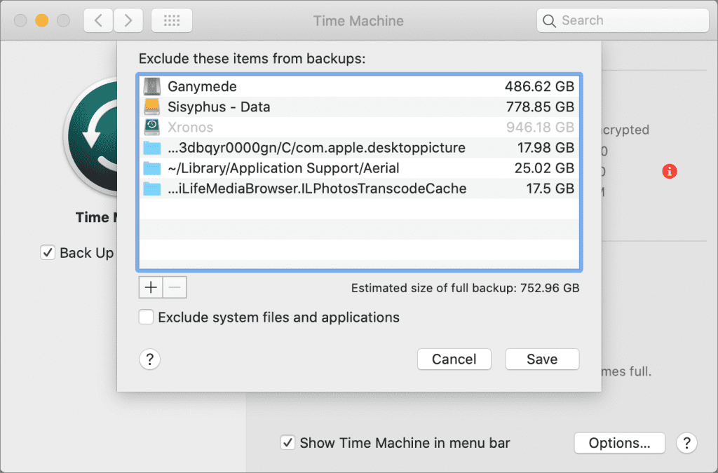Screen dimensions: 718x473
Task: Click the folder icon beside the Aerial entry
Action: (151, 168)
